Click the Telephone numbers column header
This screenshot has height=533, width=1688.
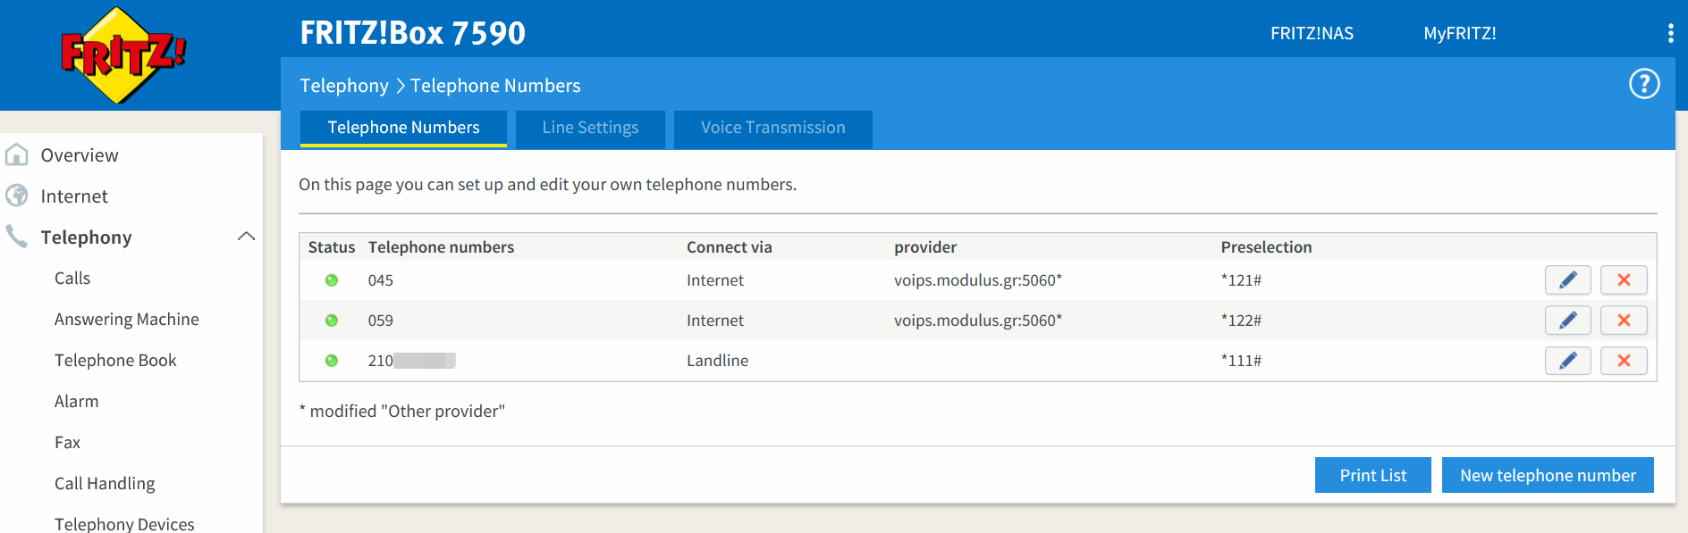(x=441, y=247)
